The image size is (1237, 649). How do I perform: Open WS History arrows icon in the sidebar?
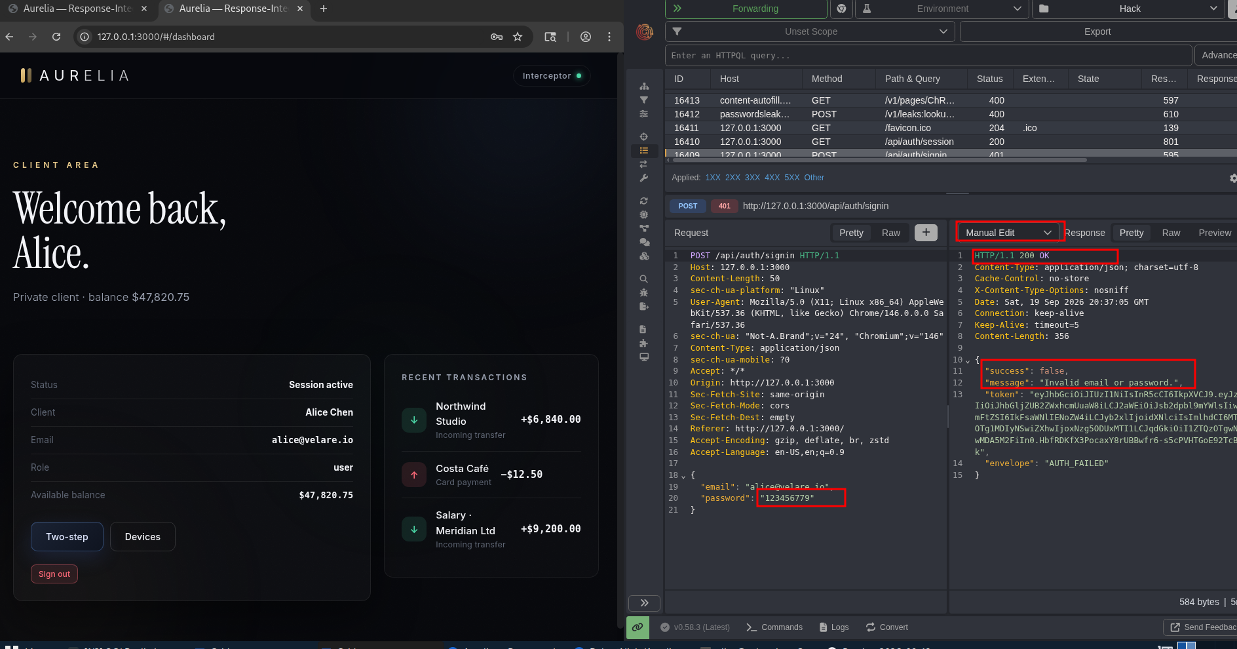644,164
